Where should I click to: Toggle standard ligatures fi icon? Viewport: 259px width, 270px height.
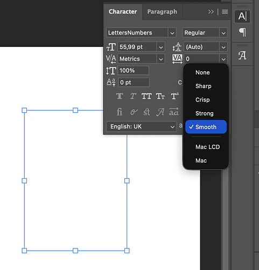point(120,112)
